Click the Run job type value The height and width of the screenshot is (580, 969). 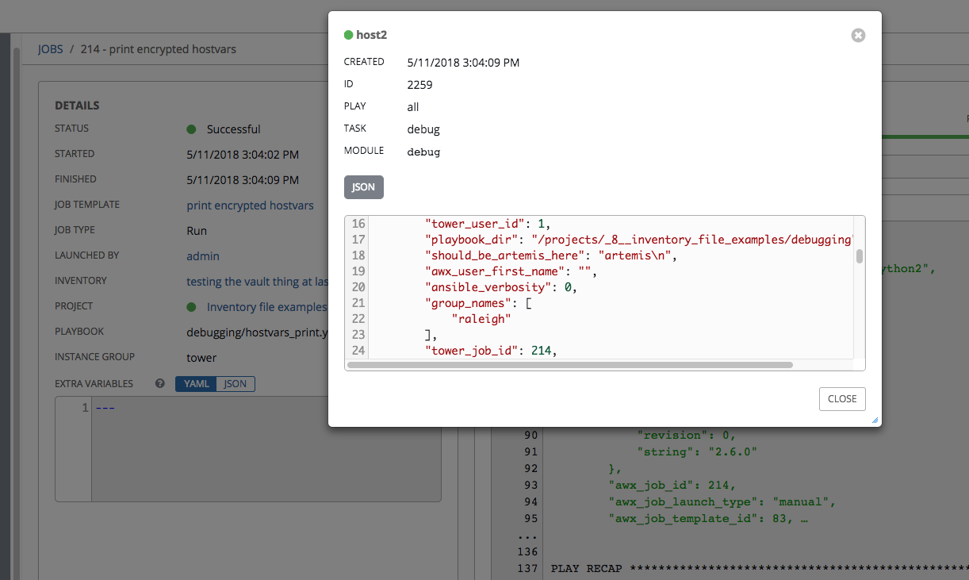(x=197, y=231)
